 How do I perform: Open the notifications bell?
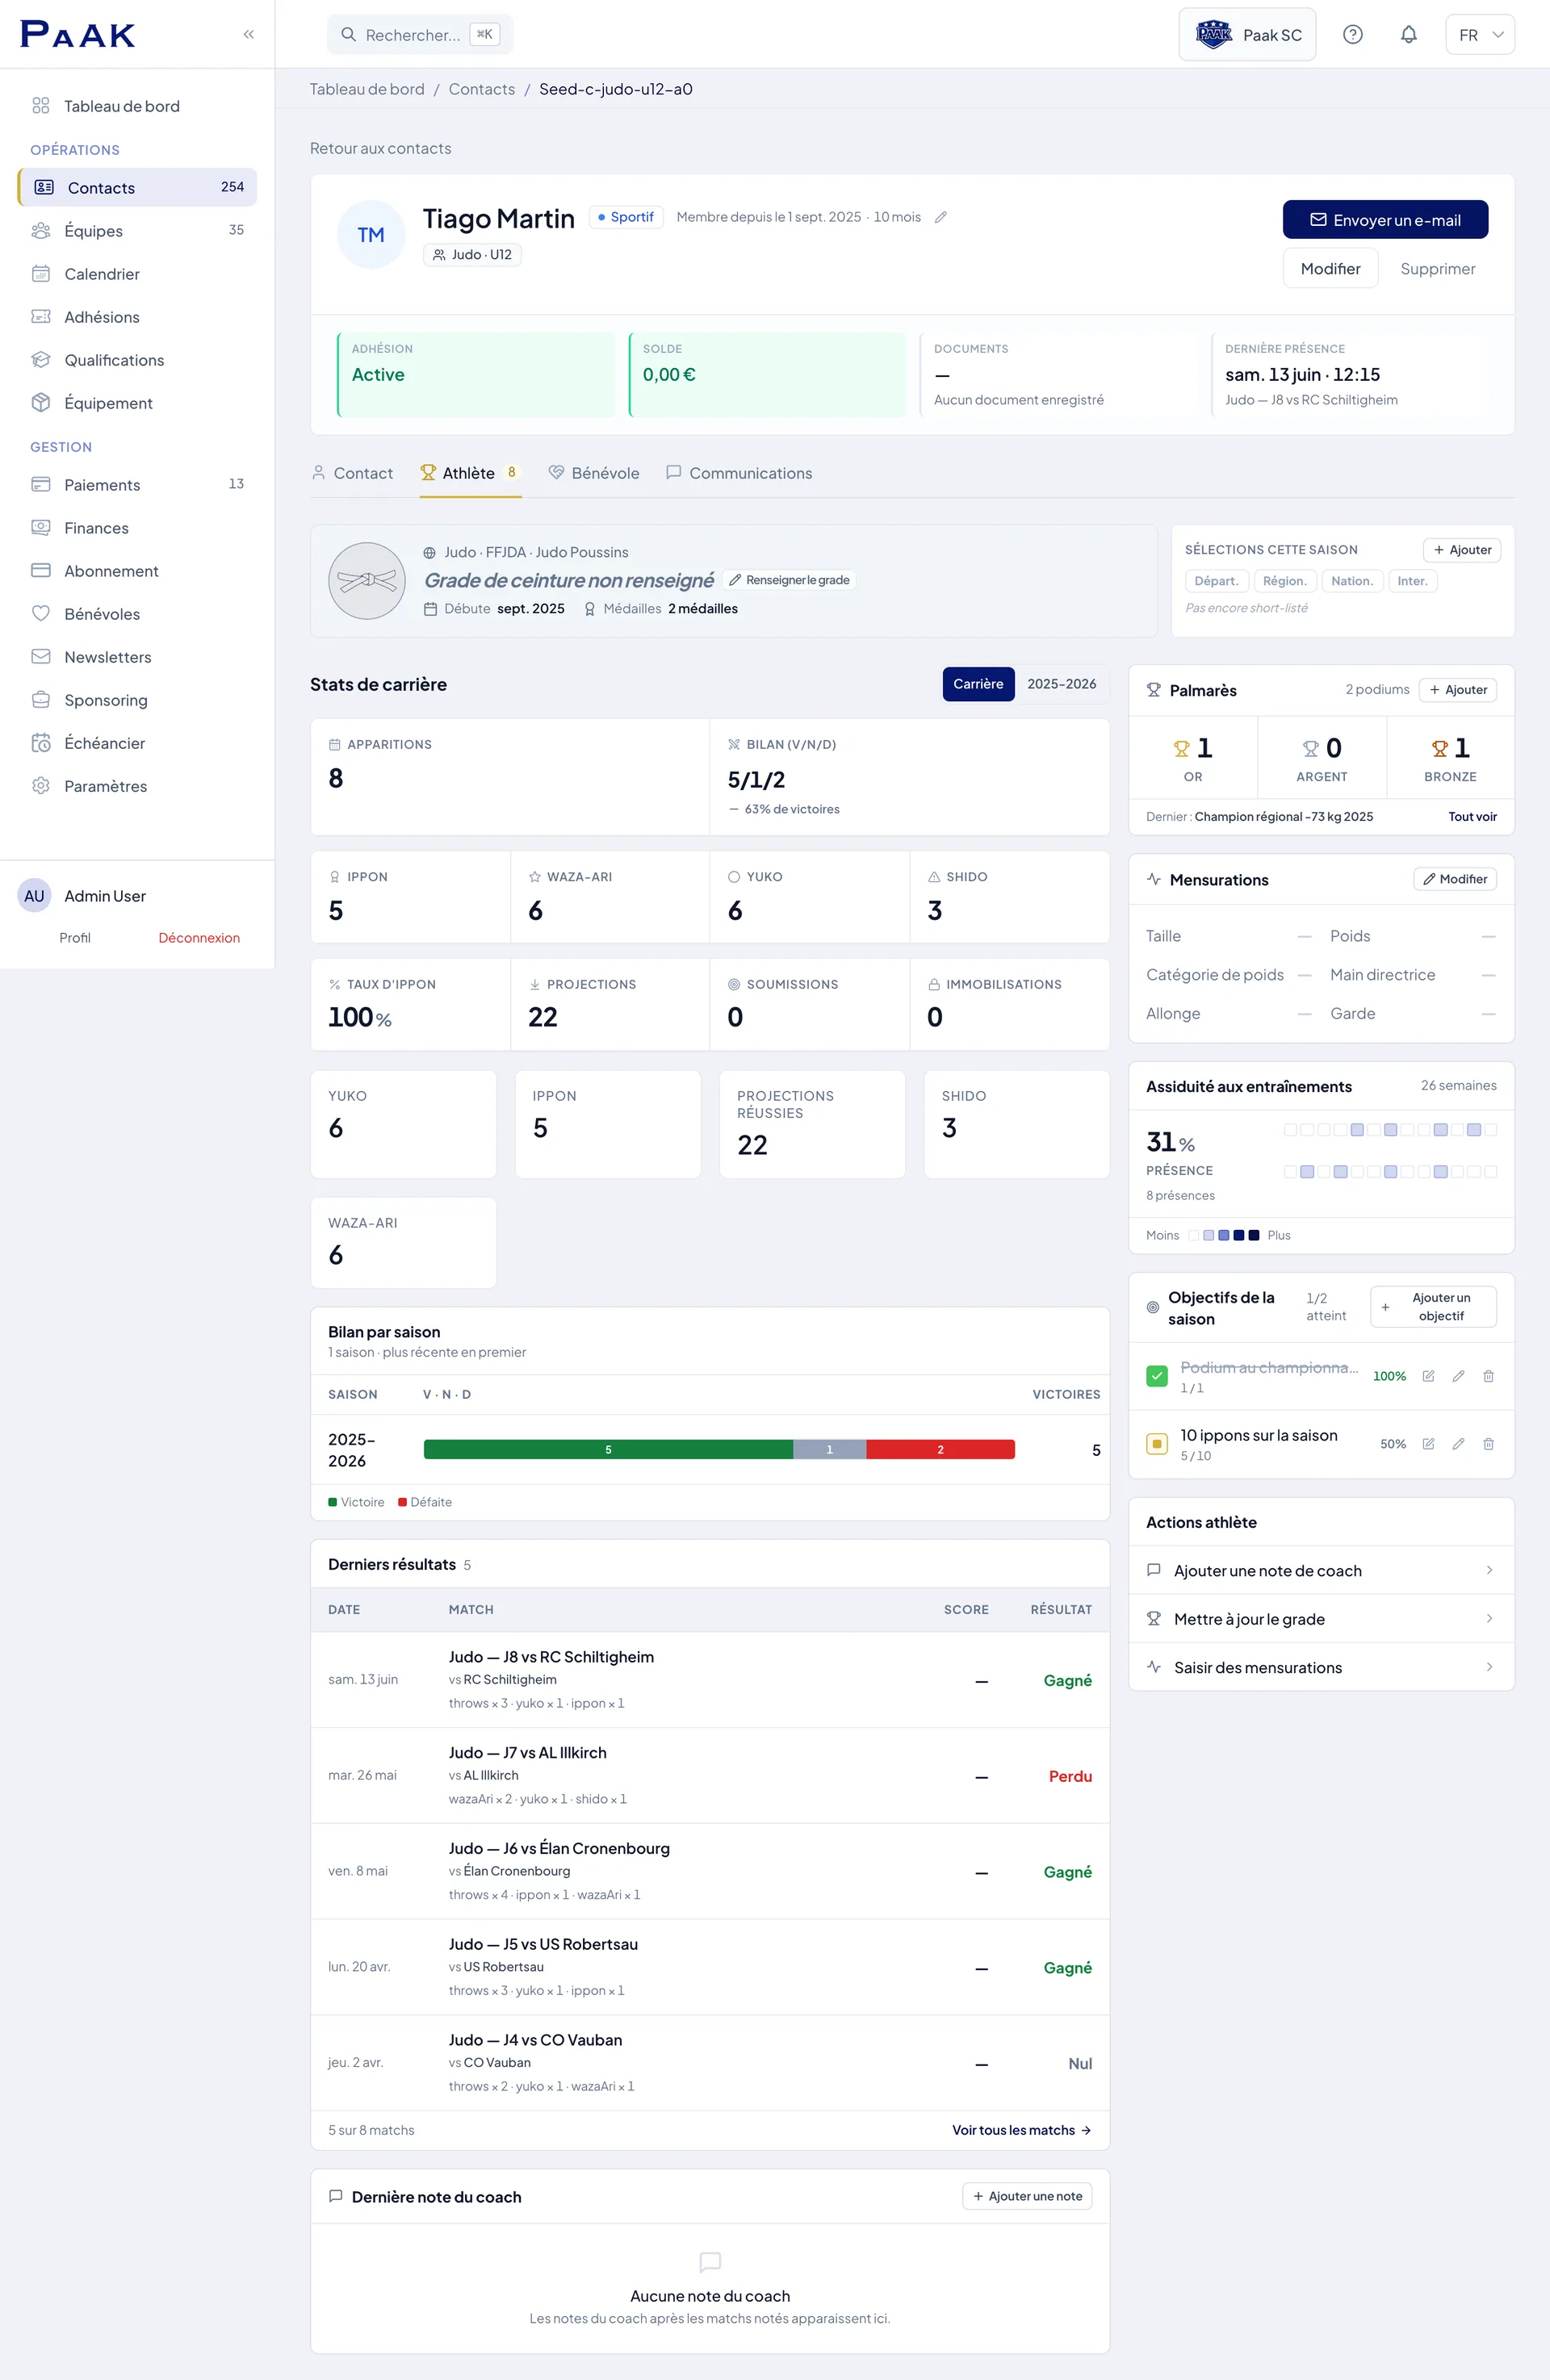[x=1408, y=35]
